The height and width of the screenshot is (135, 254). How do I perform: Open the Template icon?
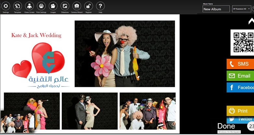[18, 6]
